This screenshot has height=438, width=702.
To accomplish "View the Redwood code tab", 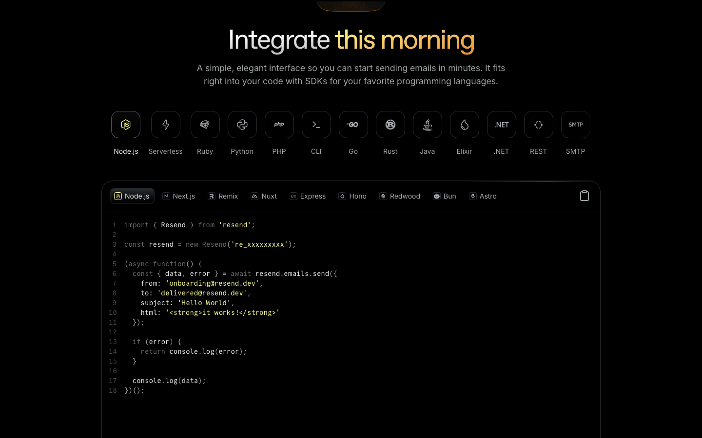I will [400, 196].
